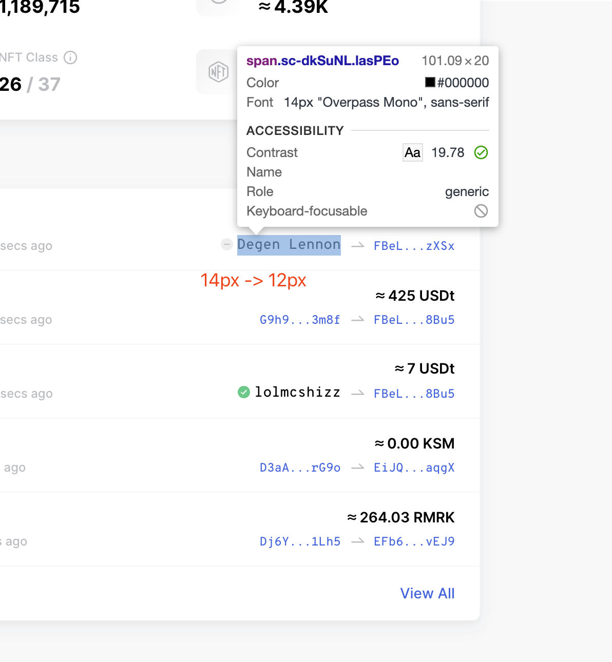Screen dimensions: 612x662
Task: Open sender address G9h9...3m8f
Action: pyautogui.click(x=300, y=320)
